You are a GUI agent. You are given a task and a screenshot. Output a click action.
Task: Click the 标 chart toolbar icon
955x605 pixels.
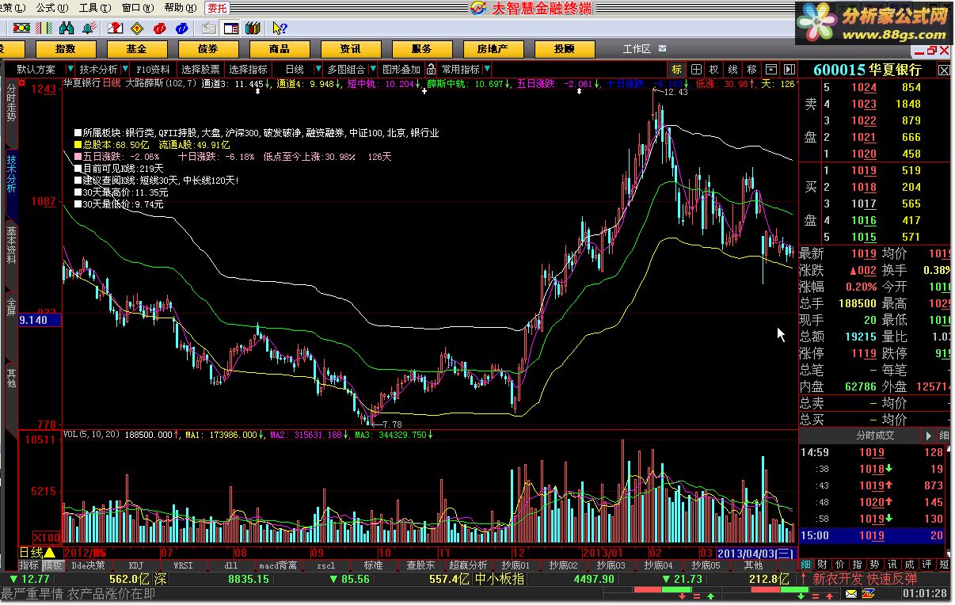[x=677, y=70]
